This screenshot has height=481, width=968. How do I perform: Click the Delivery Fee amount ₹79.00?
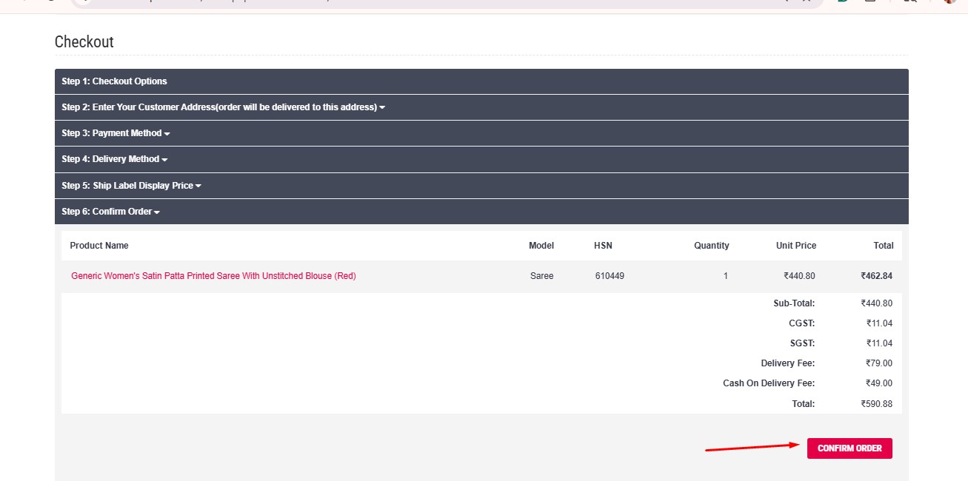coord(878,363)
